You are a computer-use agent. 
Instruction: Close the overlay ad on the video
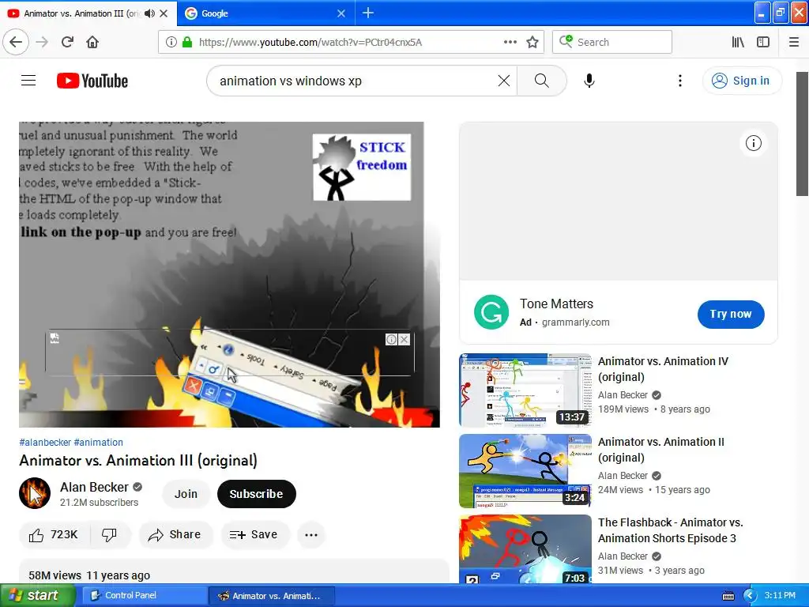pyautogui.click(x=404, y=339)
